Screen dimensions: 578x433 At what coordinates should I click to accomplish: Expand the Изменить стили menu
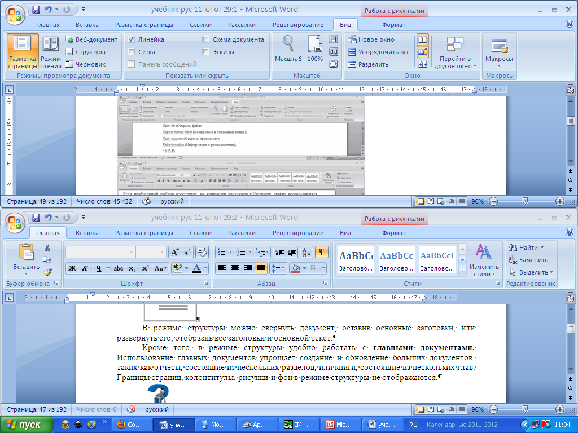tap(483, 260)
